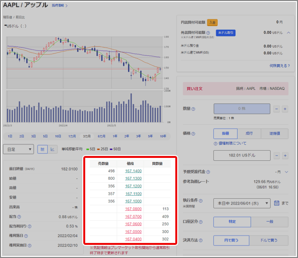Choose 一般 account type

point(270,222)
